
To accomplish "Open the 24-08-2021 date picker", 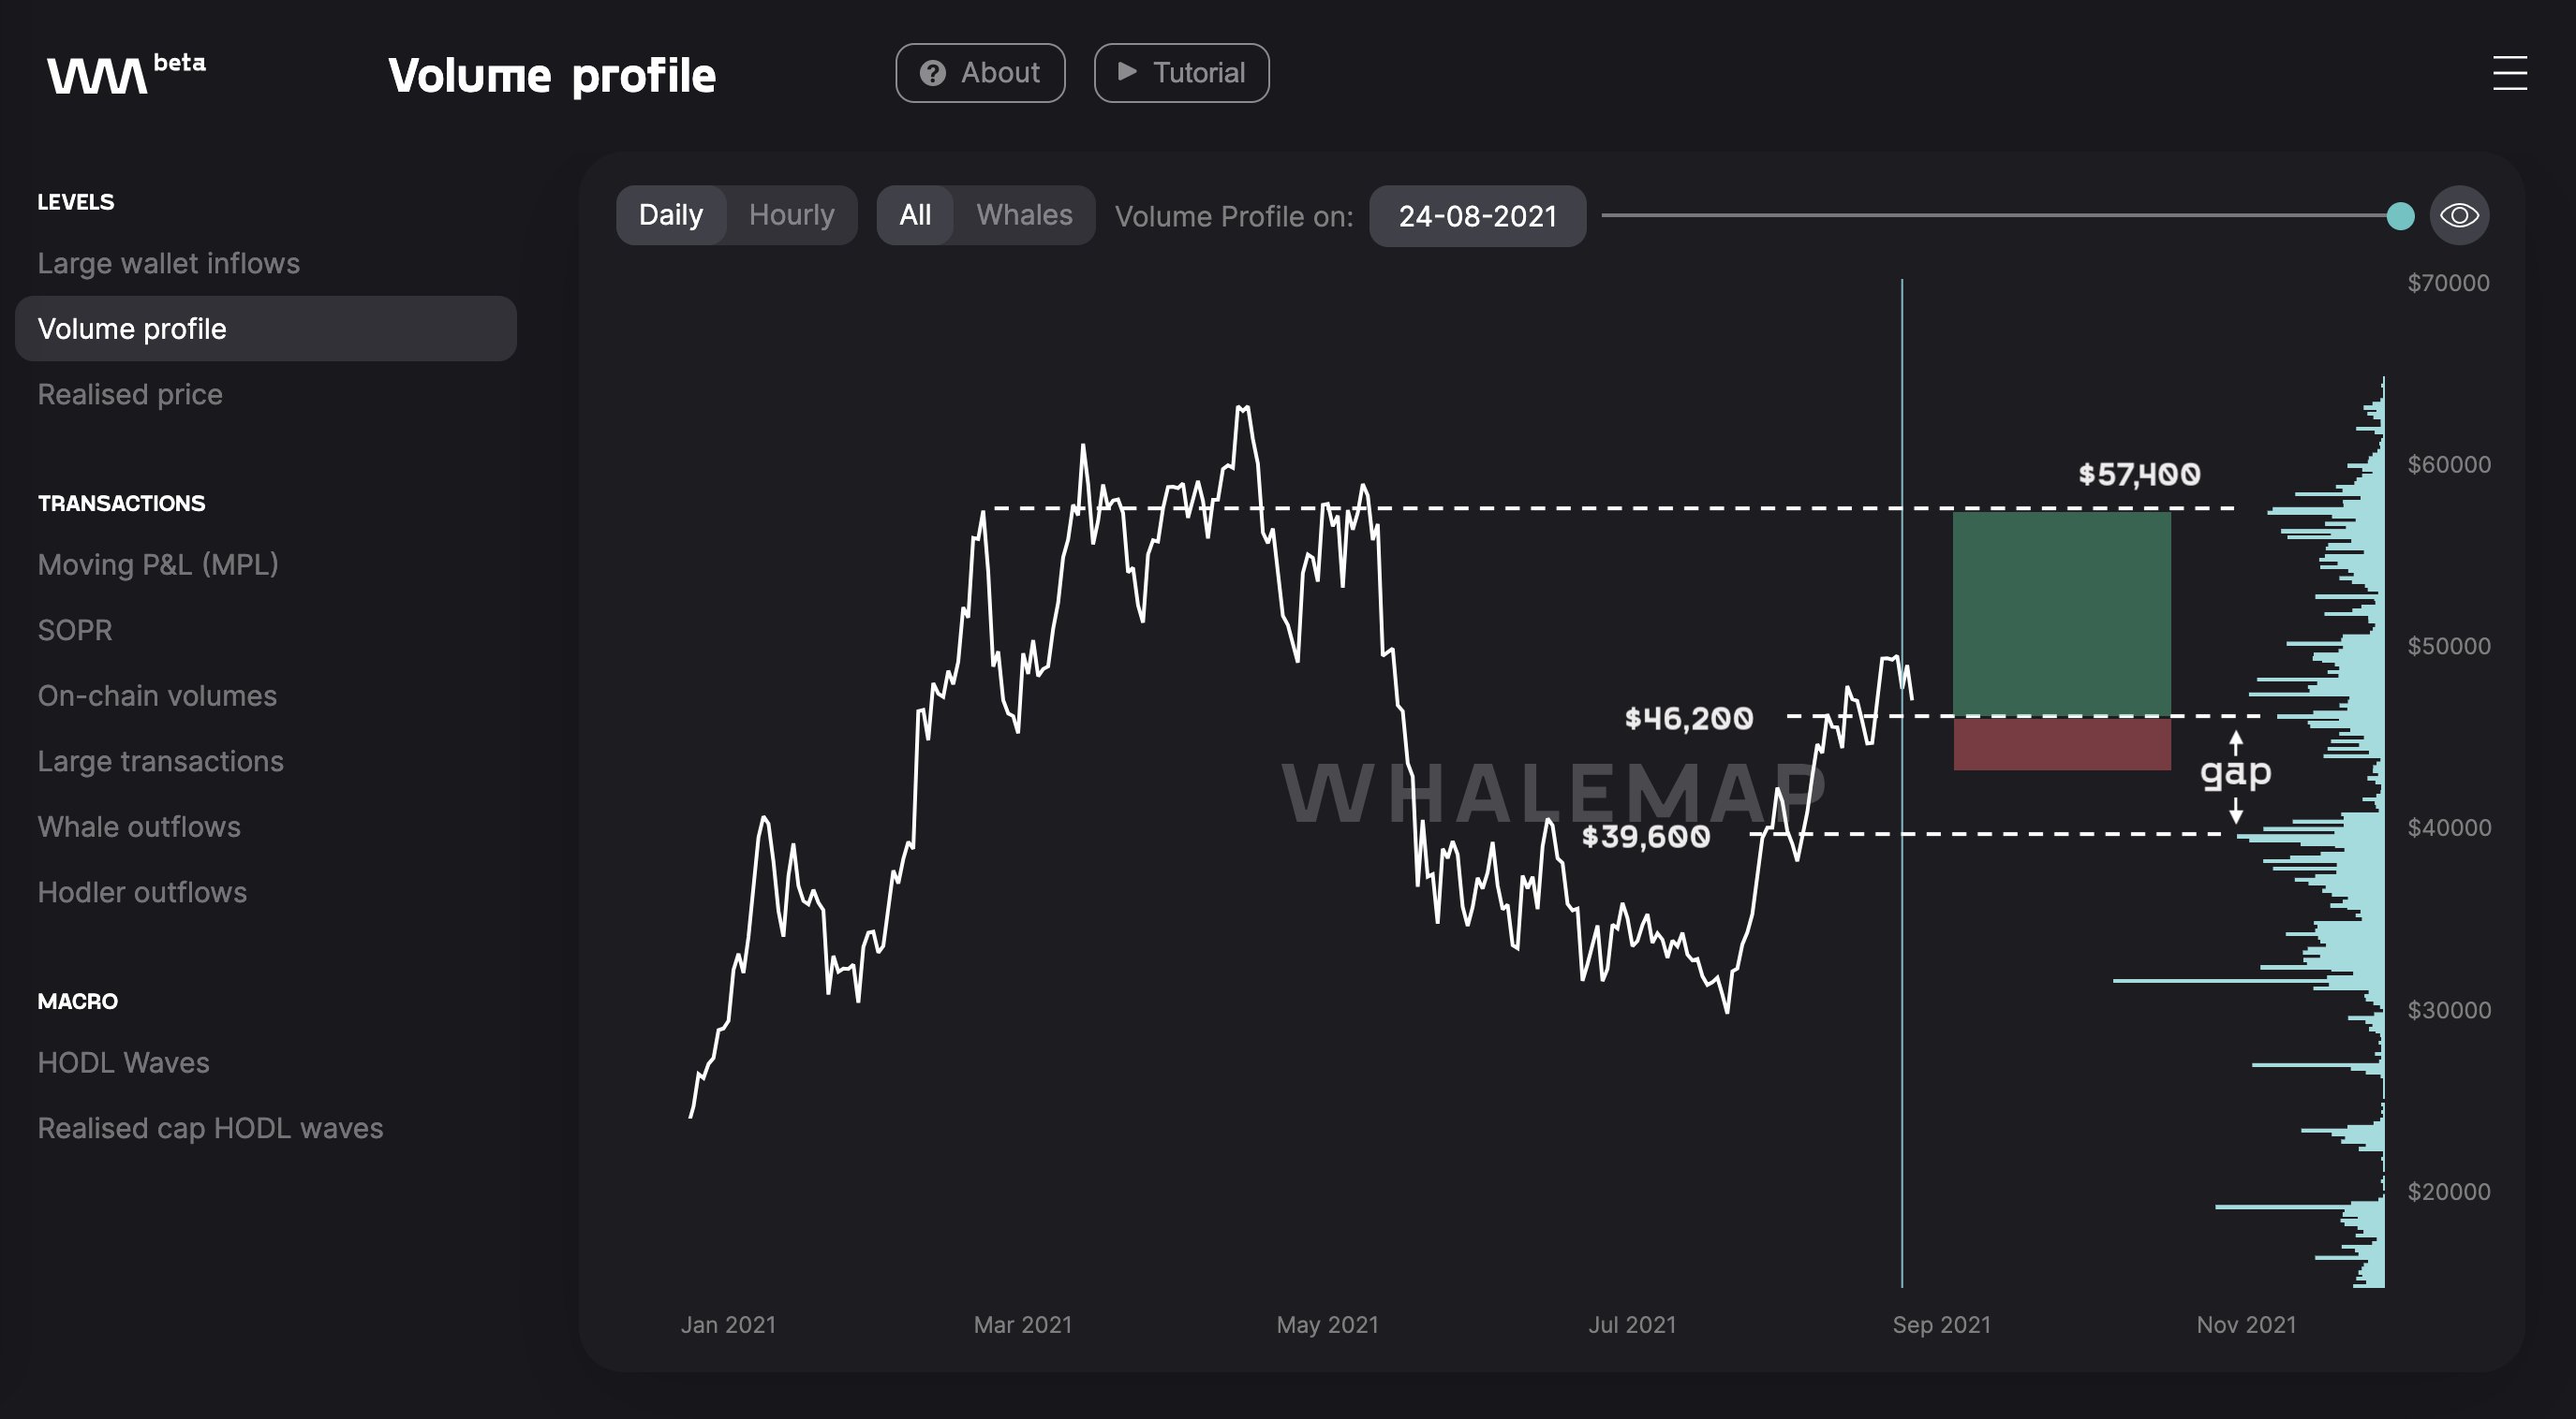I will (1477, 216).
